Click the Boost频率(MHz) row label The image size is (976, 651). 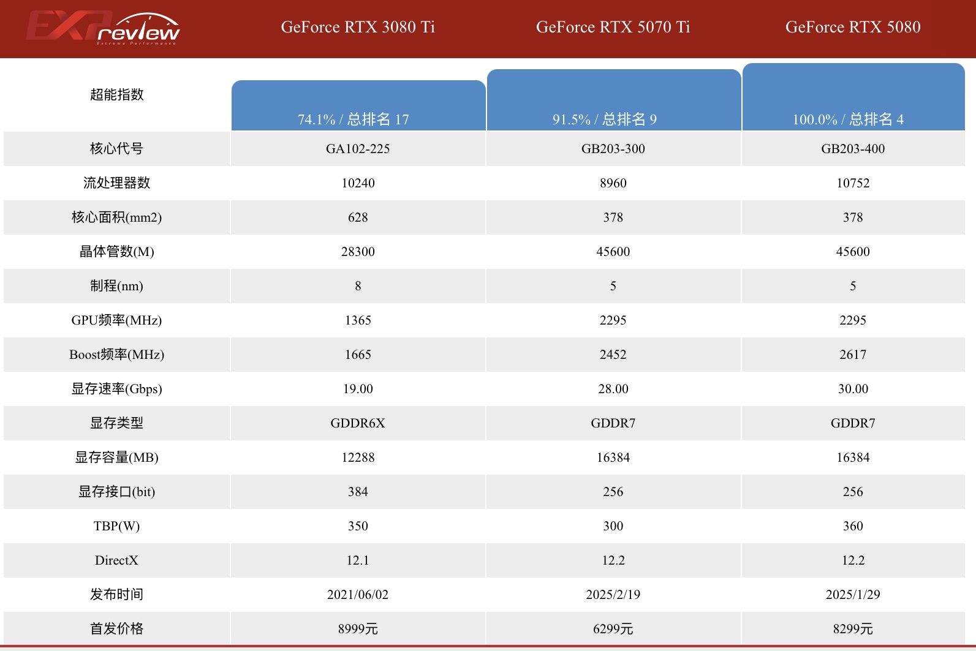tap(116, 355)
